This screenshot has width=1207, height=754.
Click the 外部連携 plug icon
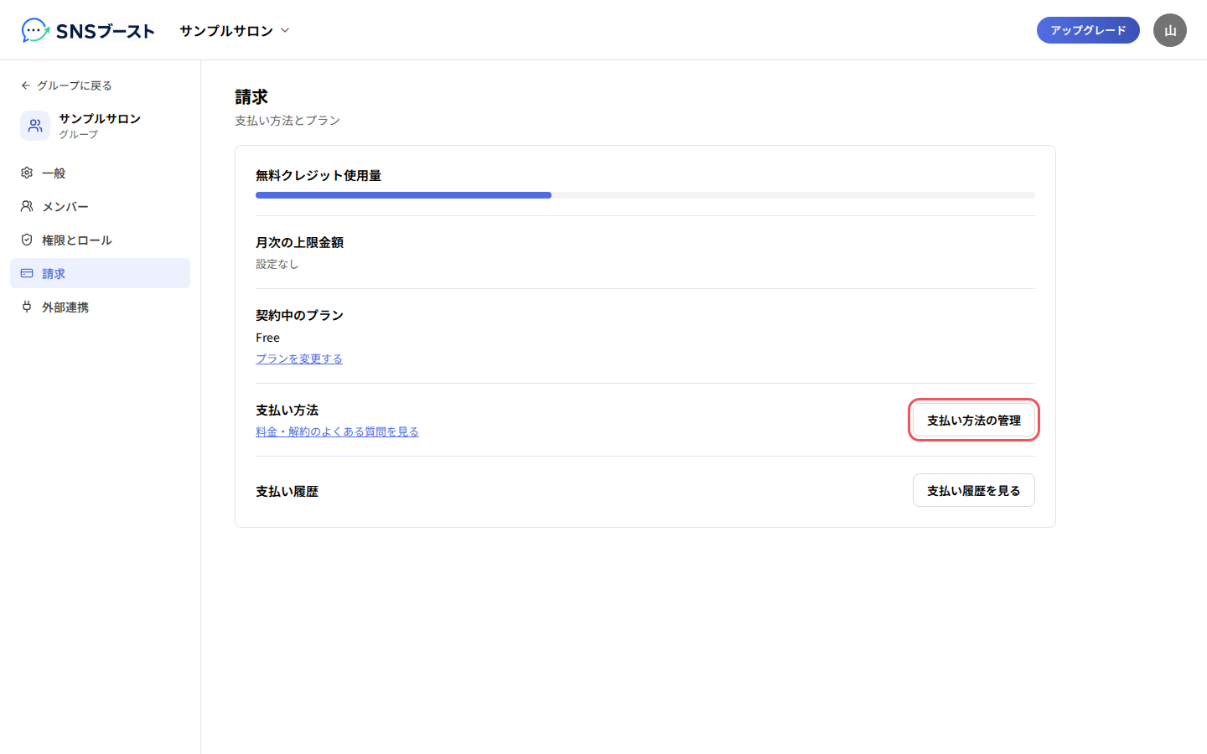[x=27, y=307]
